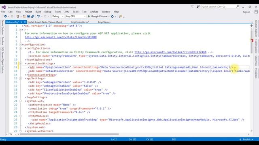Click the Sign in link
Screen dimensions: 259x145
[x=246, y=12]
